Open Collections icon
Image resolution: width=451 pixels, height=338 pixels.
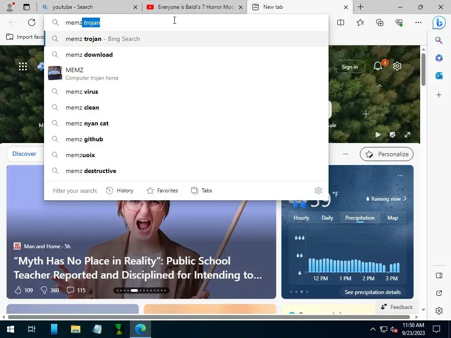coord(380,22)
